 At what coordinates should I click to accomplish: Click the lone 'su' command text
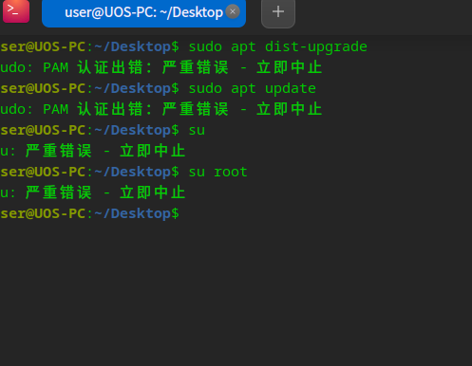(x=197, y=131)
